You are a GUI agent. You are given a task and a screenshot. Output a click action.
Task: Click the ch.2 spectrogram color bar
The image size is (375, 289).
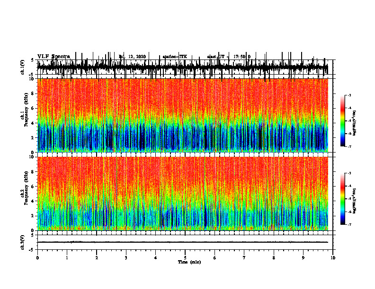342,199
